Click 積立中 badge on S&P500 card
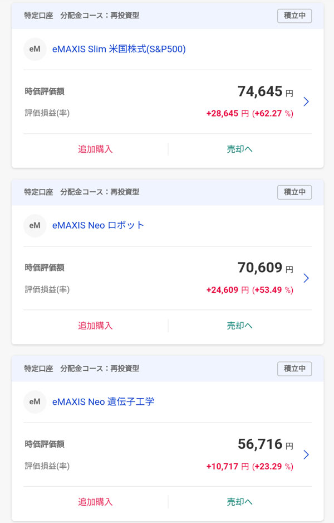Viewport: 334px width, 523px height. [x=294, y=16]
